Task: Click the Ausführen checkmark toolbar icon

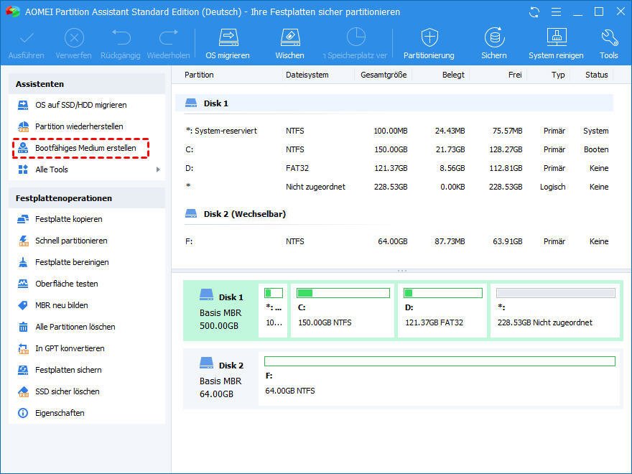Action: point(27,38)
